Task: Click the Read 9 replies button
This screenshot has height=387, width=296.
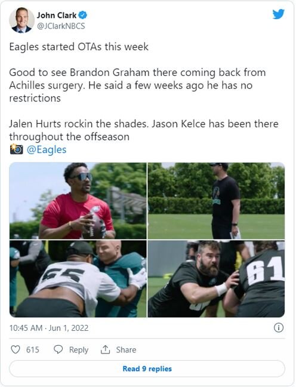Action: 147,368
